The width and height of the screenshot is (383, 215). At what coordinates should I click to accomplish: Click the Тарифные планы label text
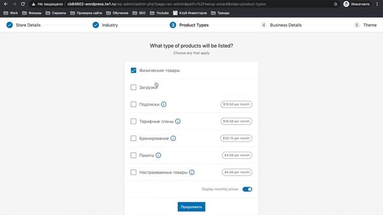156,121
